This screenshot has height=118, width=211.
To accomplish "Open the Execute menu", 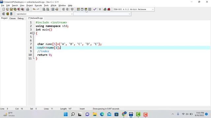I will [38, 6].
